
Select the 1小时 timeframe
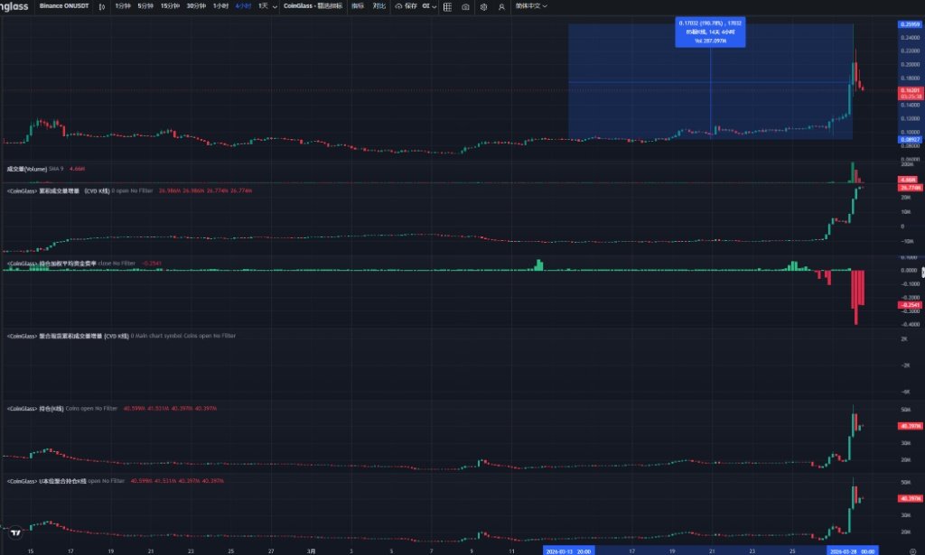220,6
